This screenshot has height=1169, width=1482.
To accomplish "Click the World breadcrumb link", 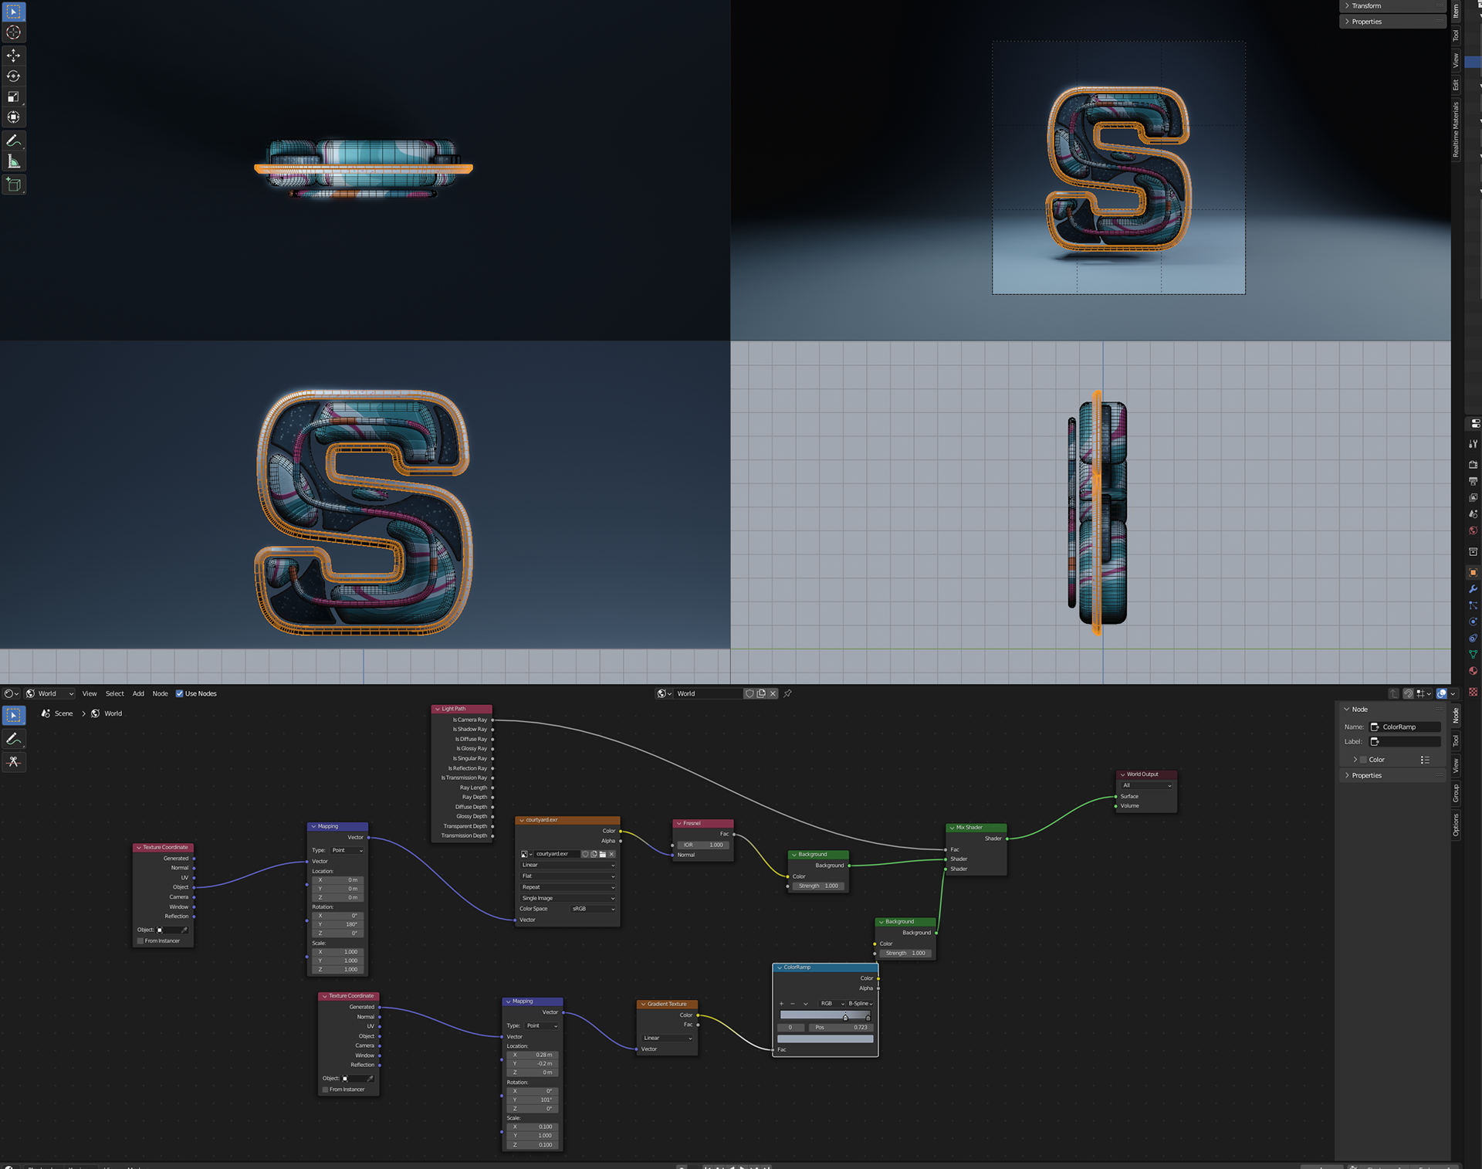I will [x=113, y=713].
